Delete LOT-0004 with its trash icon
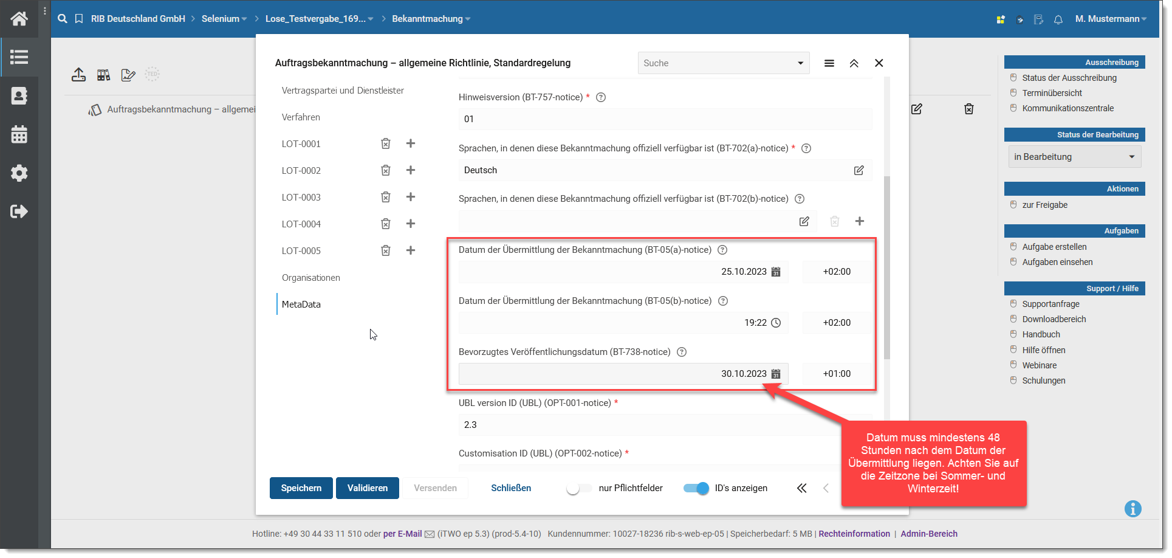The height and width of the screenshot is (558, 1172). pyautogui.click(x=386, y=224)
